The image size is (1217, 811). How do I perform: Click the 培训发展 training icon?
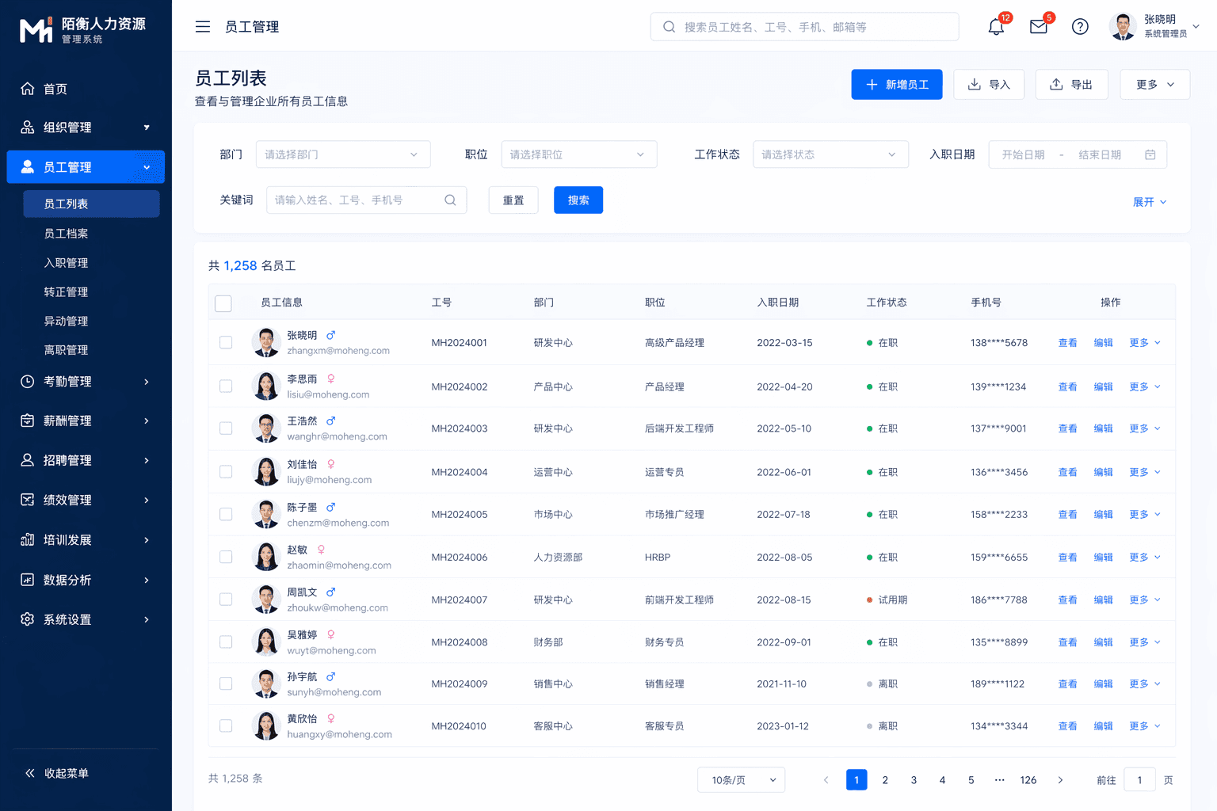click(28, 540)
